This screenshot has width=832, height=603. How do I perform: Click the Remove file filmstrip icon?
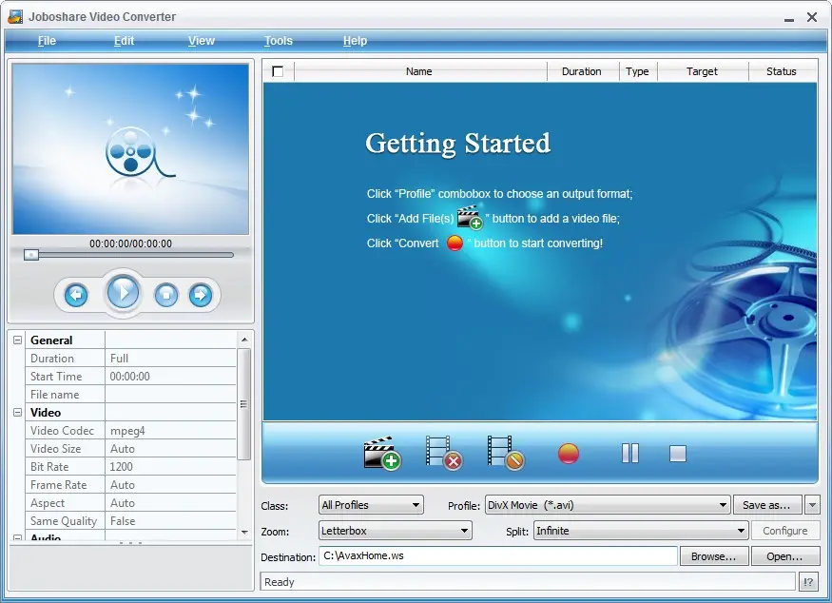pos(444,454)
